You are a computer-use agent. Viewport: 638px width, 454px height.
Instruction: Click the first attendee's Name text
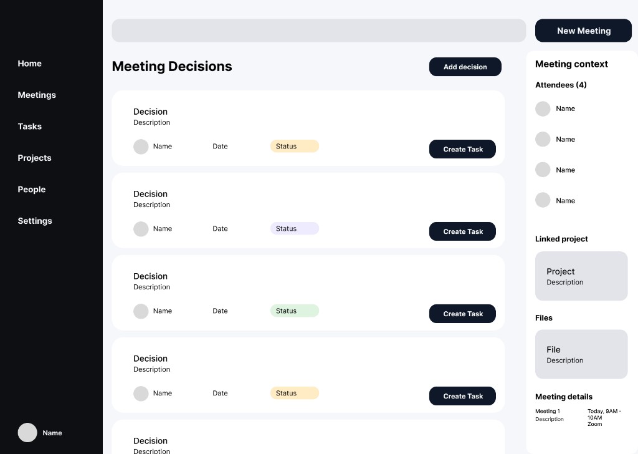pyautogui.click(x=565, y=109)
